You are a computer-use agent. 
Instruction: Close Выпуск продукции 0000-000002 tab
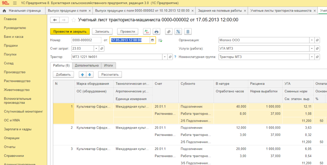click(x=193, y=10)
